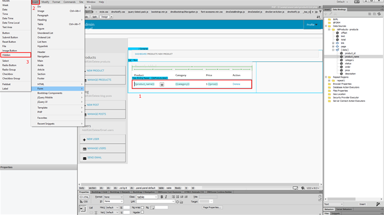Image resolution: width=384 pixels, height=215 pixels.
Task: Open the ID dropdown
Action: click(x=113, y=201)
